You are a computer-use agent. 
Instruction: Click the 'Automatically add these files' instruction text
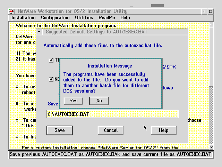(103, 46)
